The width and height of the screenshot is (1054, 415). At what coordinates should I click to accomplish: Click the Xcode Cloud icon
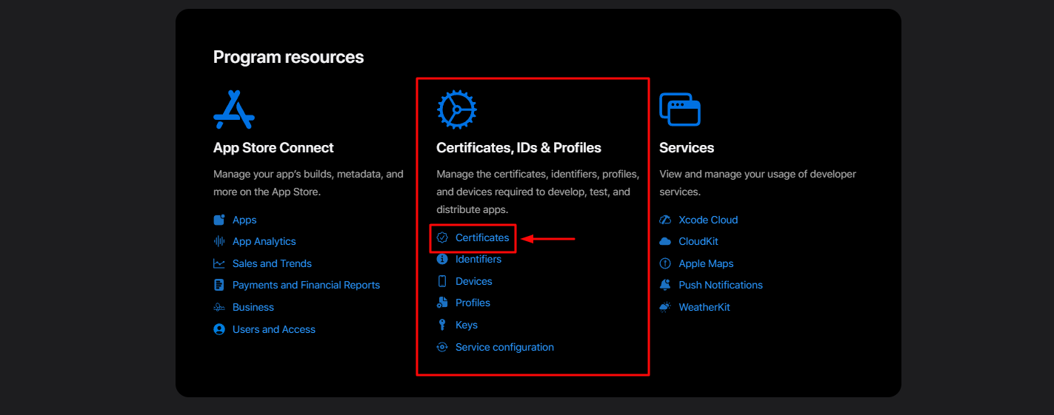click(x=665, y=220)
